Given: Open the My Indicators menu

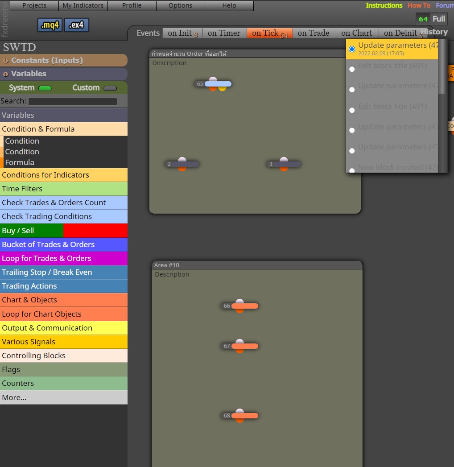Looking at the screenshot, I should coord(83,5).
